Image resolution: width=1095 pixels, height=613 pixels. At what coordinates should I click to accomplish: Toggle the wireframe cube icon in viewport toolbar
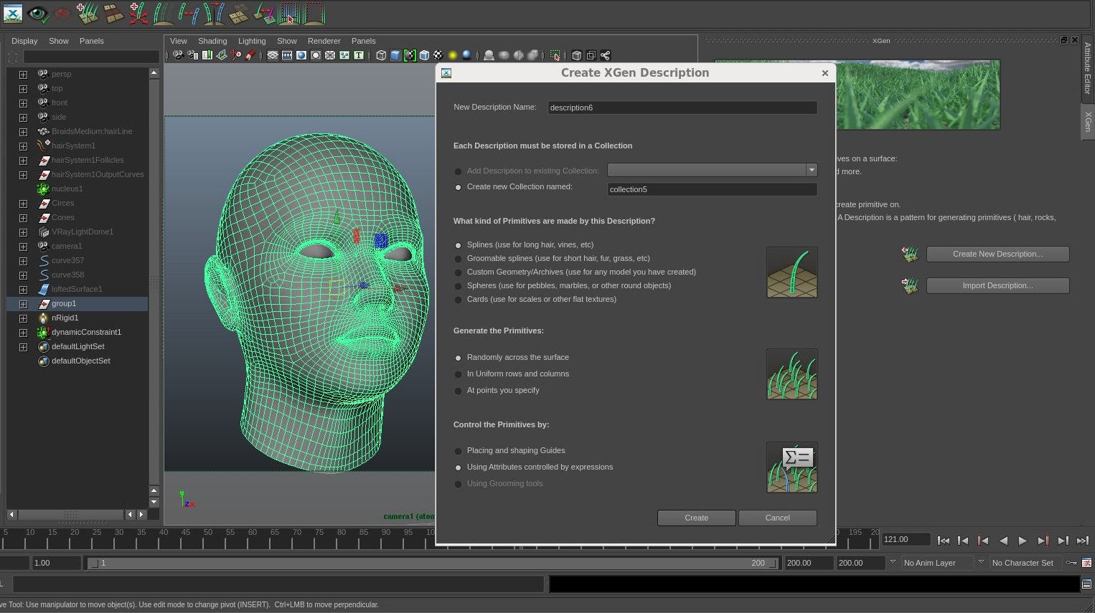(381, 55)
